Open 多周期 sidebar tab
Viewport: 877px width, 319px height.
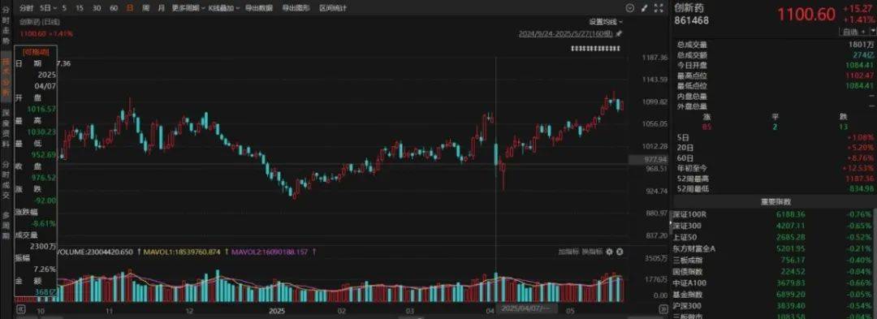point(6,226)
